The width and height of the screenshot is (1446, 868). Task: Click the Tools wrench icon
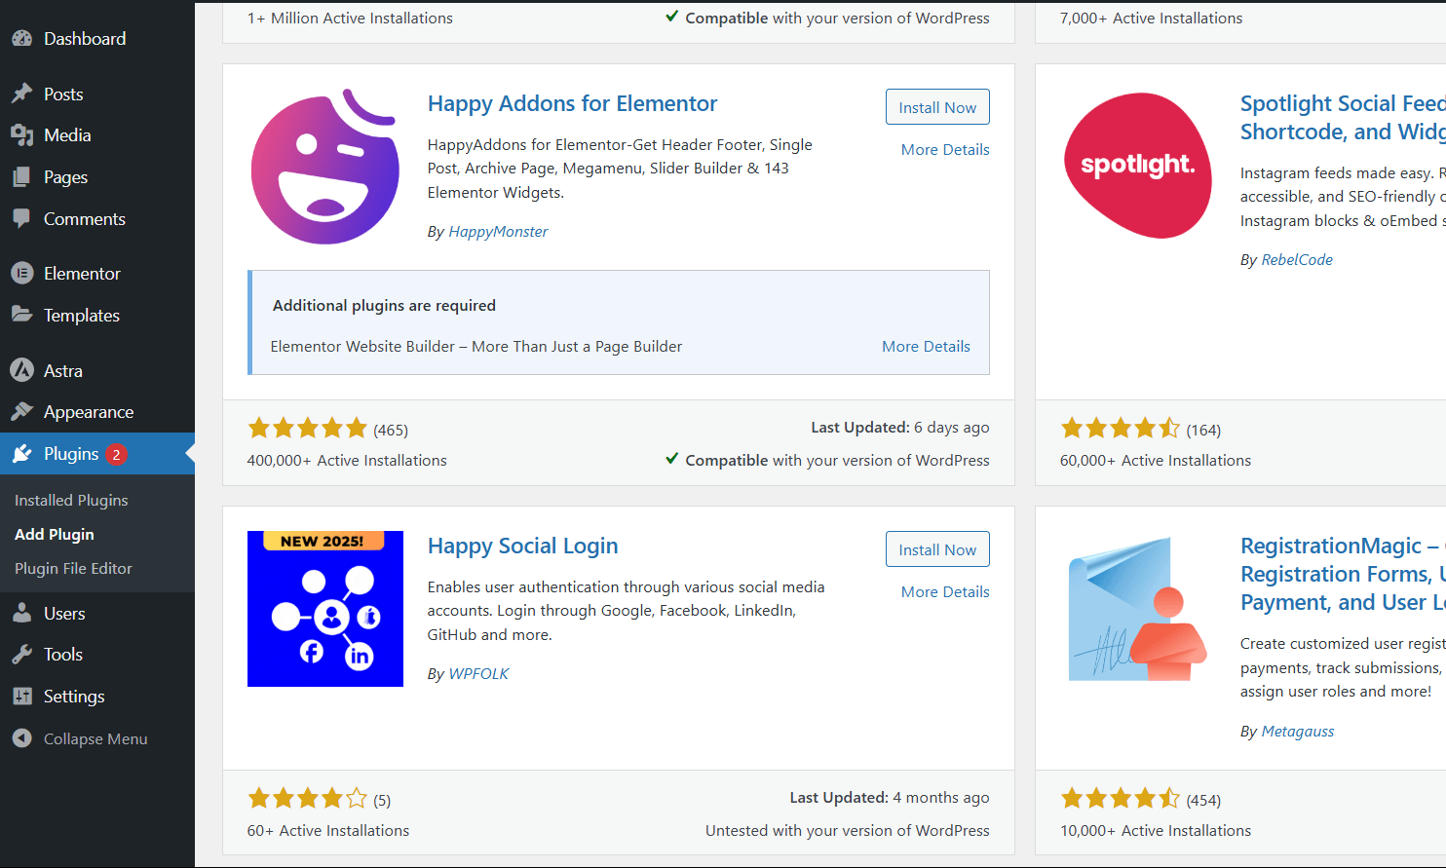22,655
